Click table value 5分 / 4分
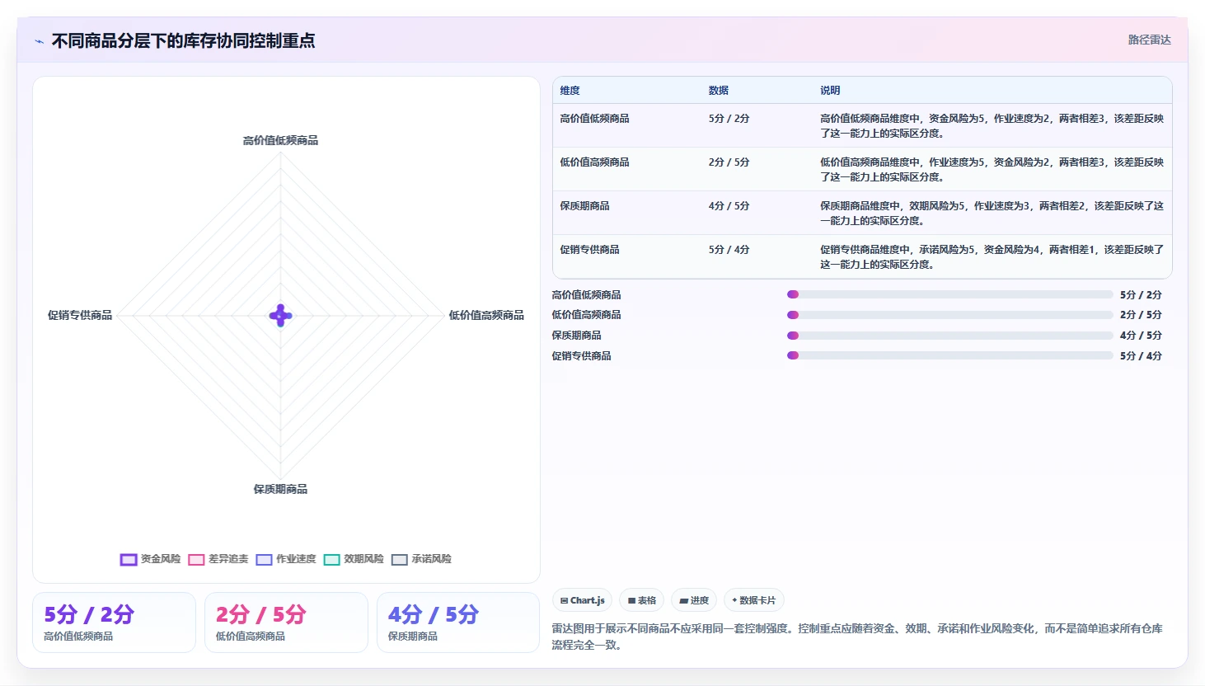 click(729, 250)
